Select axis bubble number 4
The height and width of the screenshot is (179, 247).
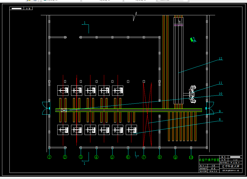coord(97,157)
